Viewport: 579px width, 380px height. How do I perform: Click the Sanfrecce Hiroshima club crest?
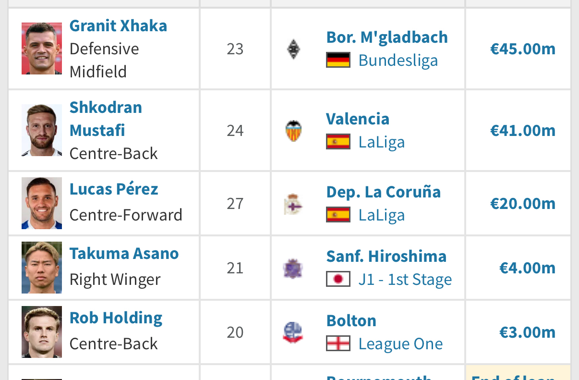point(293,268)
